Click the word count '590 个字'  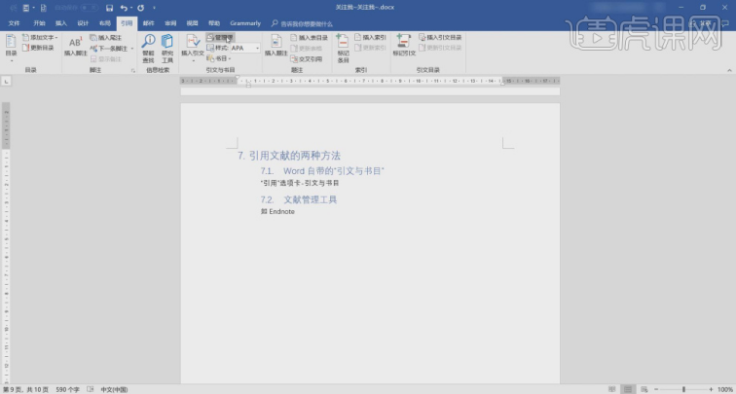tap(67, 389)
